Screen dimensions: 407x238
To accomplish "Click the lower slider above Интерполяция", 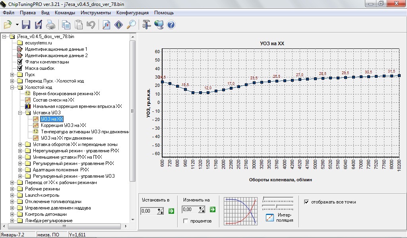I will [x=278, y=207].
